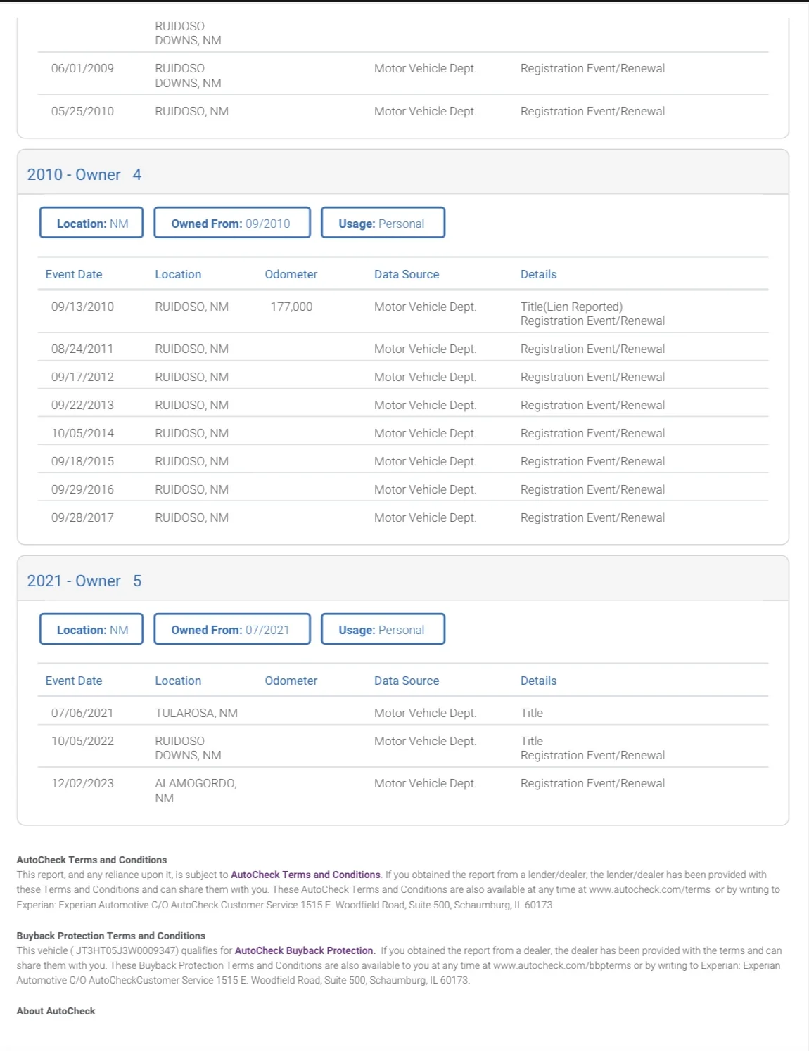
Task: Select Usage: Personal button under Owner 5
Action: click(x=383, y=630)
